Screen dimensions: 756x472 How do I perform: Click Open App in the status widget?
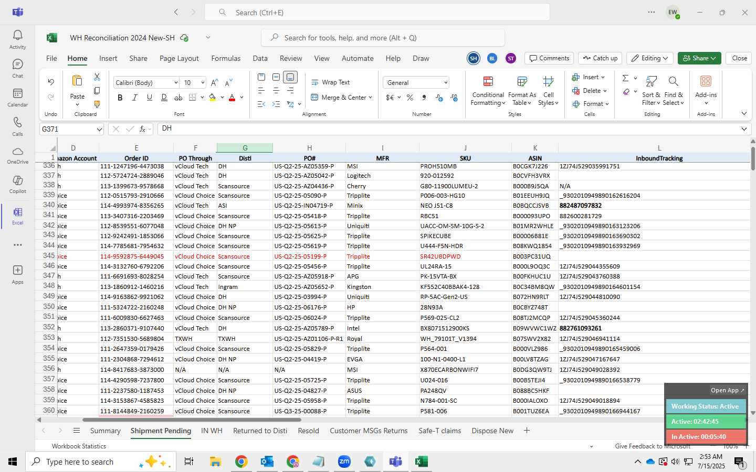pyautogui.click(x=727, y=390)
